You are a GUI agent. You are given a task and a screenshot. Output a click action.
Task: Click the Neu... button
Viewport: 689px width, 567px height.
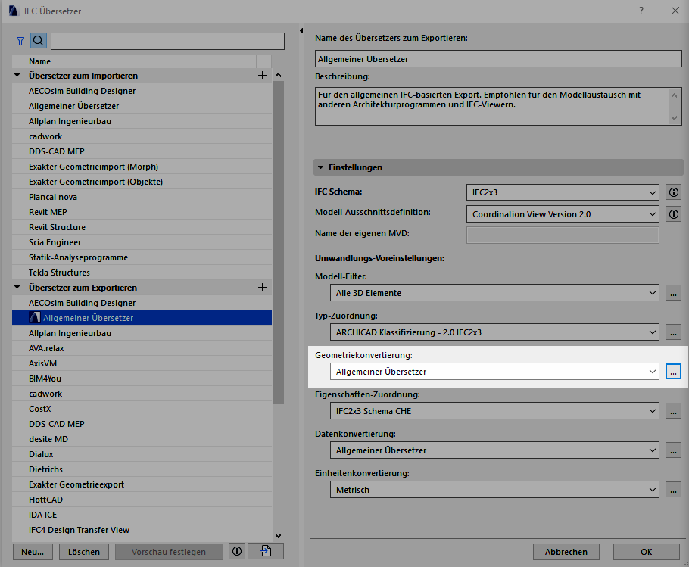click(33, 552)
